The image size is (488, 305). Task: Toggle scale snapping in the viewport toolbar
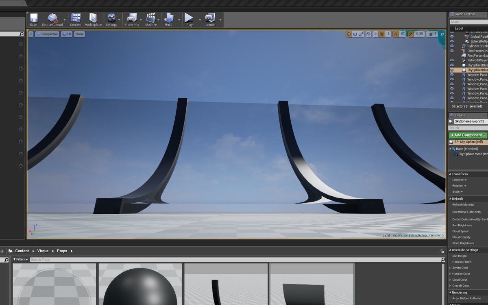pyautogui.click(x=411, y=34)
